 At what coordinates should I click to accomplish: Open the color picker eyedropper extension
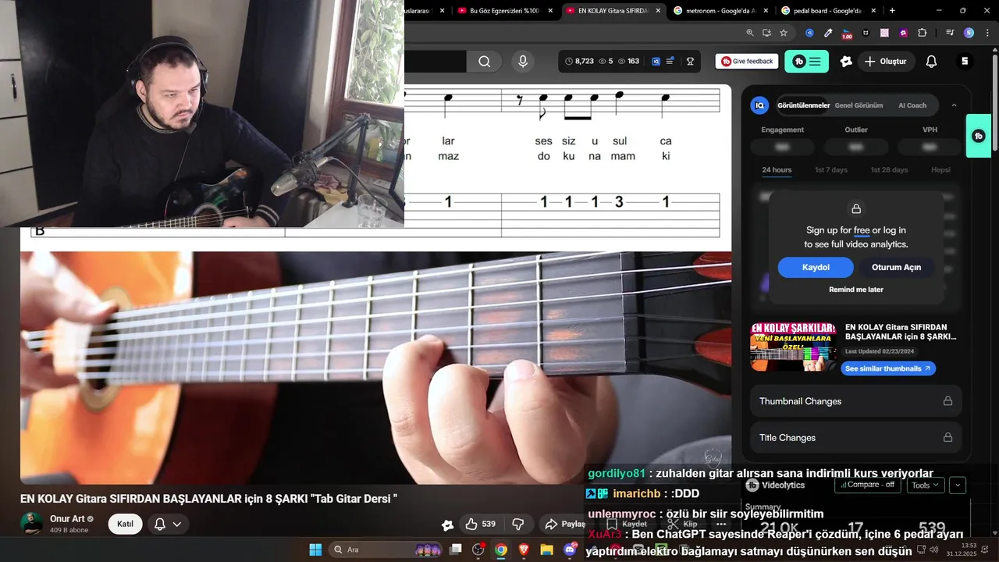828,33
